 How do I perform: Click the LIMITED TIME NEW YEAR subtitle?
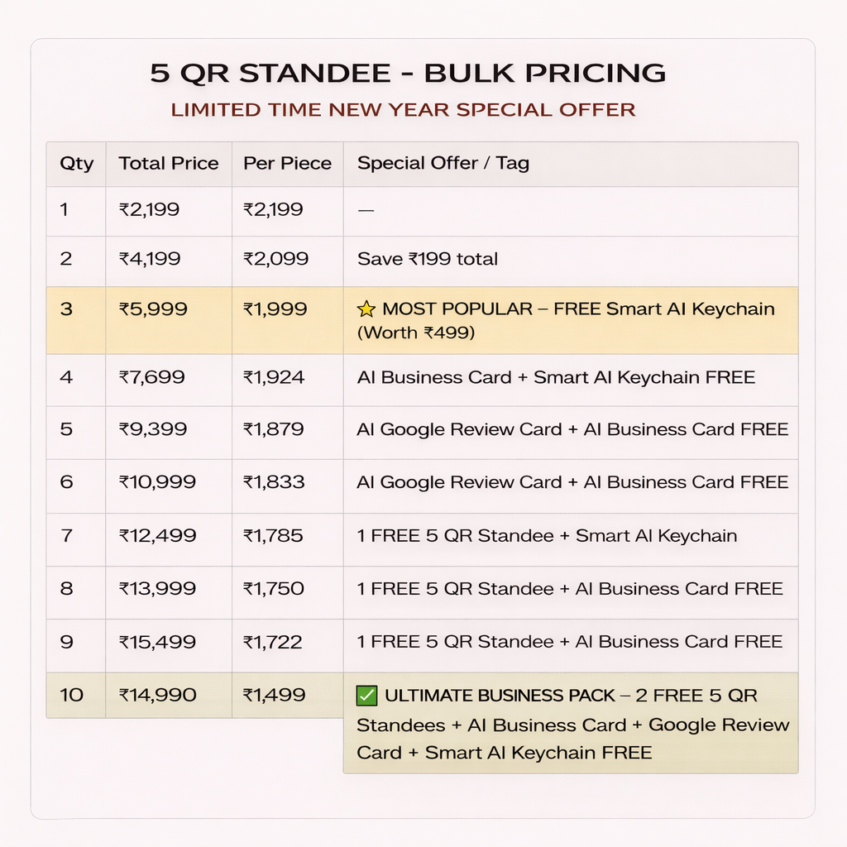coord(403,109)
